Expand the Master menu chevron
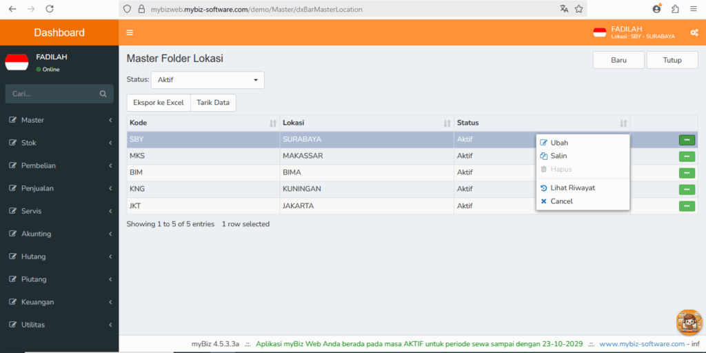706x353 pixels. tap(110, 120)
